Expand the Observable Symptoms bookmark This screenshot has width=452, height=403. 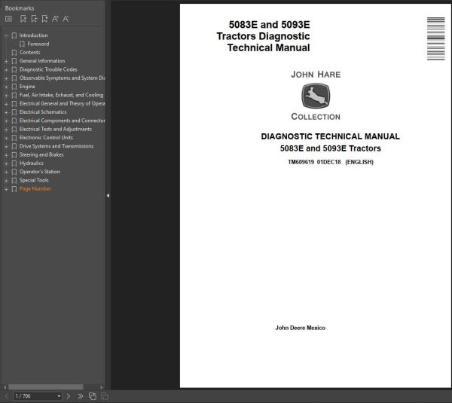click(x=6, y=78)
